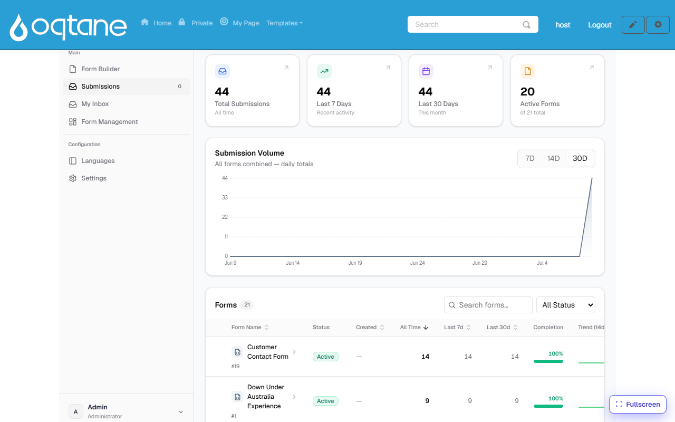Viewport: 675px width, 422px height.
Task: Open Form Management in sidebar
Action: tap(126, 122)
